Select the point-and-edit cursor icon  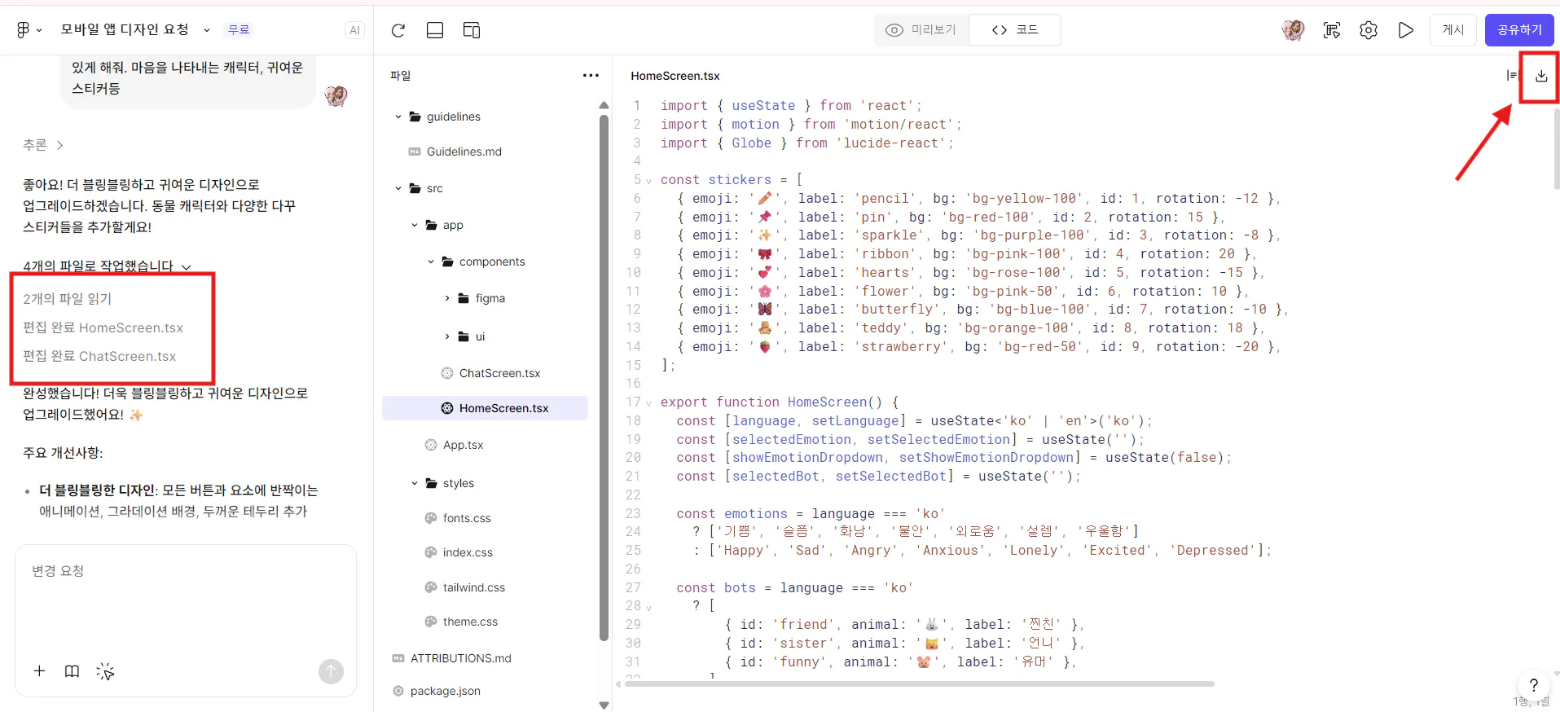click(105, 671)
